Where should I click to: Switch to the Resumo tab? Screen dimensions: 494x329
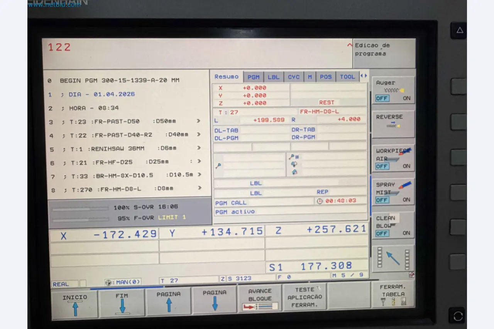pyautogui.click(x=227, y=77)
